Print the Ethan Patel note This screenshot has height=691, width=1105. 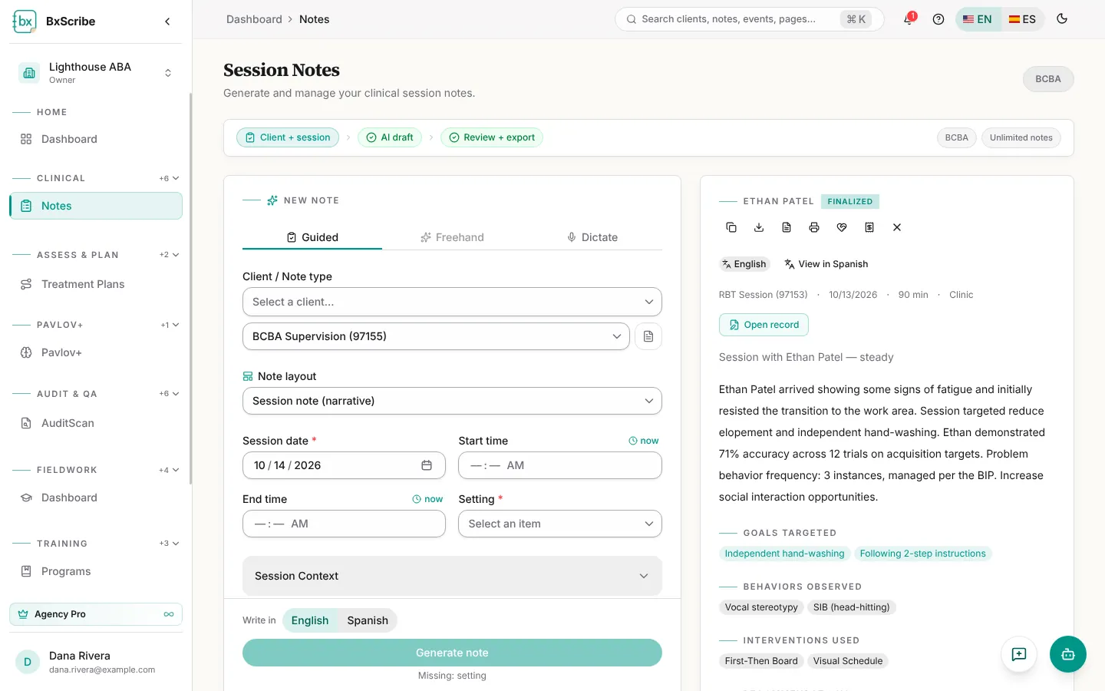[x=814, y=227]
